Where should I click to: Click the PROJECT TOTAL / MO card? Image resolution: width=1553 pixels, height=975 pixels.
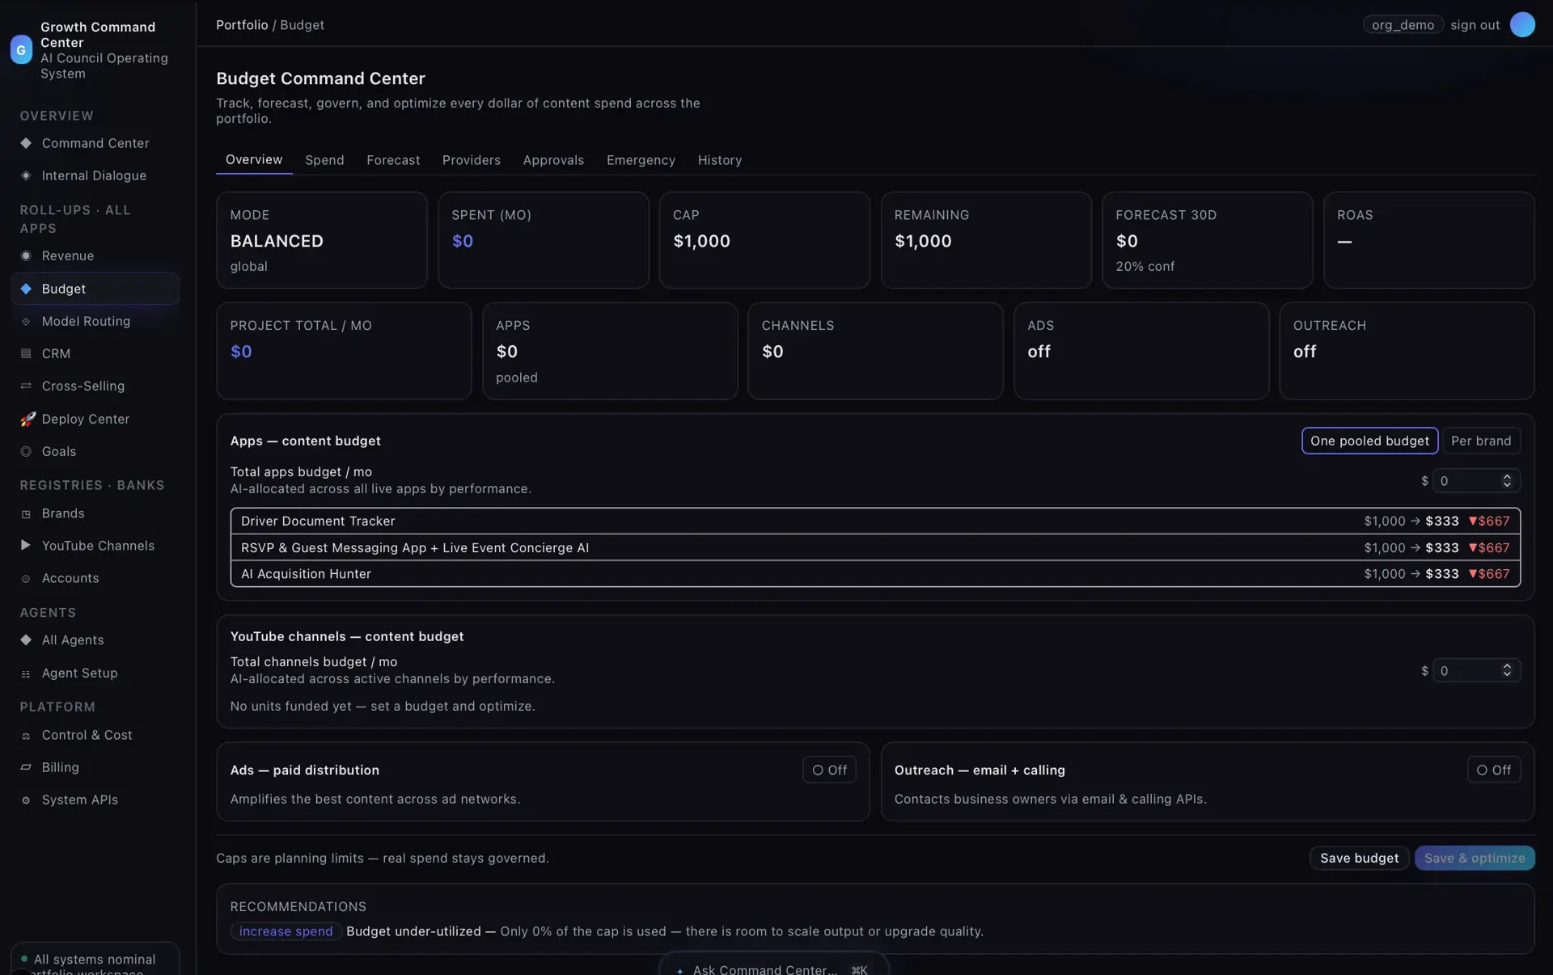pyautogui.click(x=344, y=351)
